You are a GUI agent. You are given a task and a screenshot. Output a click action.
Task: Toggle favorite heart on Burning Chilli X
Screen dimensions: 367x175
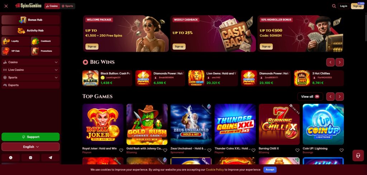point(297,150)
